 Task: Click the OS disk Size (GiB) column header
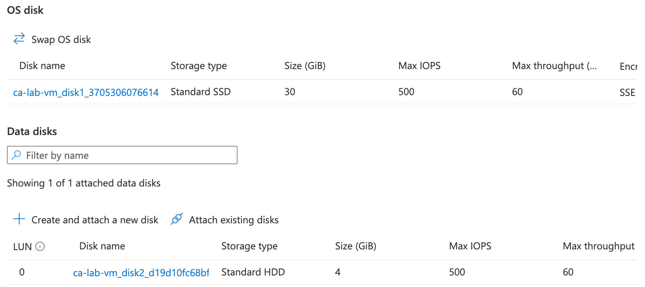click(305, 66)
